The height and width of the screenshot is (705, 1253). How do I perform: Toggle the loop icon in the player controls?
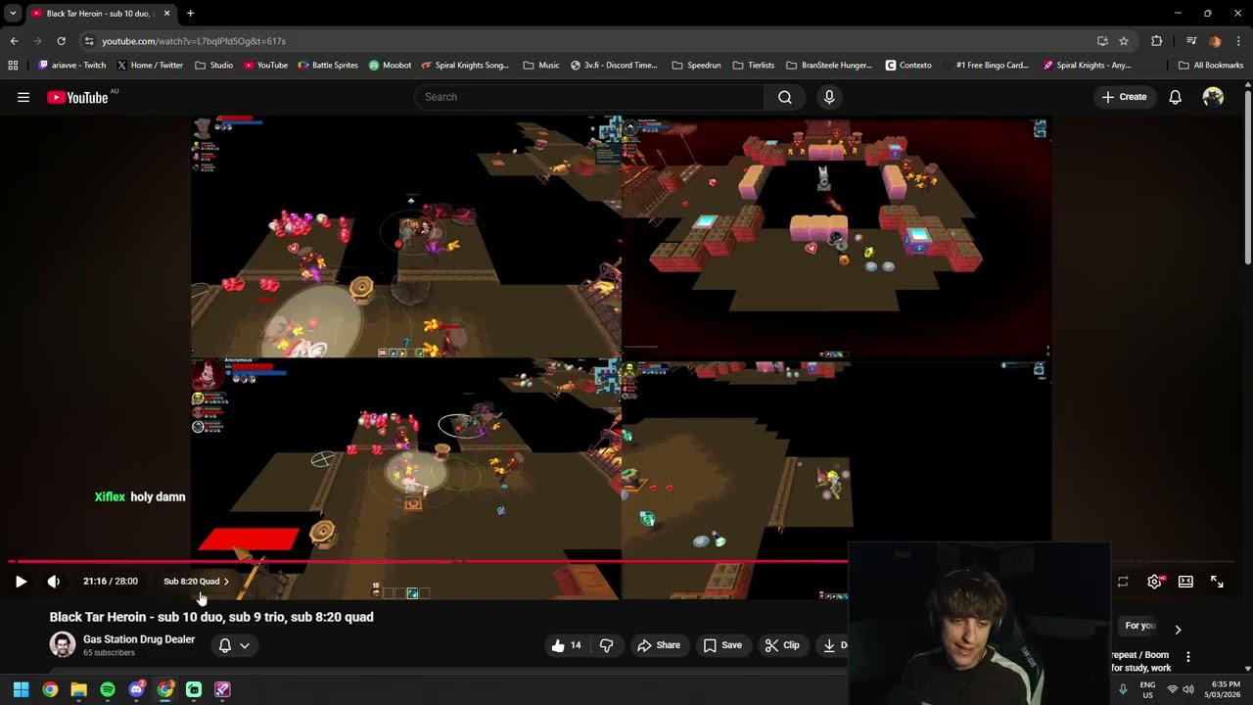click(1123, 582)
